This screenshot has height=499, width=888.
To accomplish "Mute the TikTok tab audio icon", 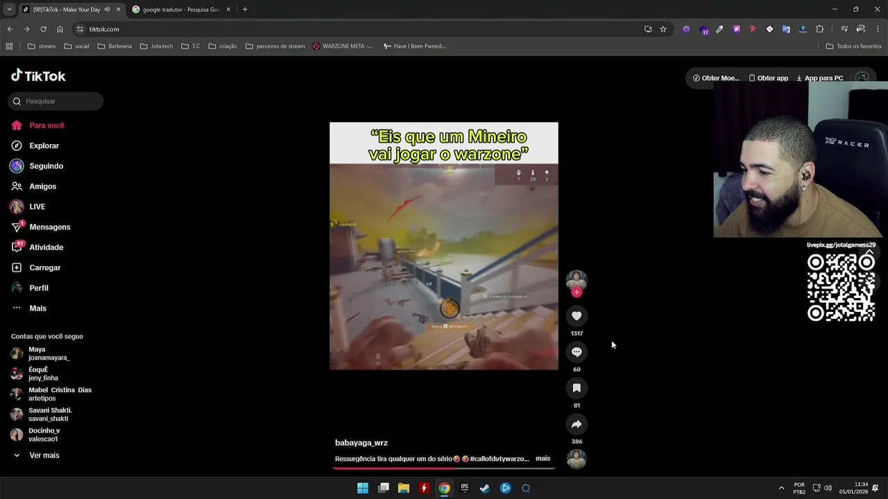I will click(x=107, y=10).
